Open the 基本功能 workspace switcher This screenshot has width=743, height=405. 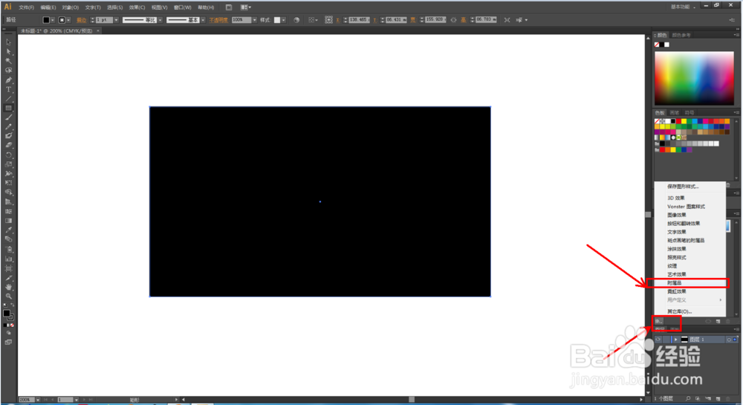(683, 7)
